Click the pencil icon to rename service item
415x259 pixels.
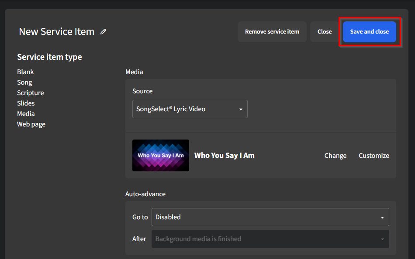pyautogui.click(x=103, y=32)
